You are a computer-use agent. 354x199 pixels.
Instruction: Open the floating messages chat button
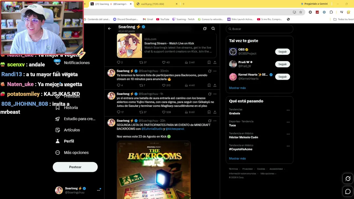[348, 192]
